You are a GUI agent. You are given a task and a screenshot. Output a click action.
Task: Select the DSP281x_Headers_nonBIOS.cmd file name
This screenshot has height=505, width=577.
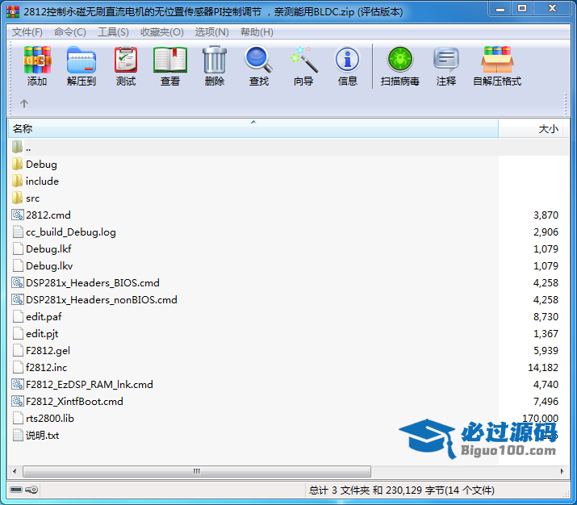click(x=102, y=300)
